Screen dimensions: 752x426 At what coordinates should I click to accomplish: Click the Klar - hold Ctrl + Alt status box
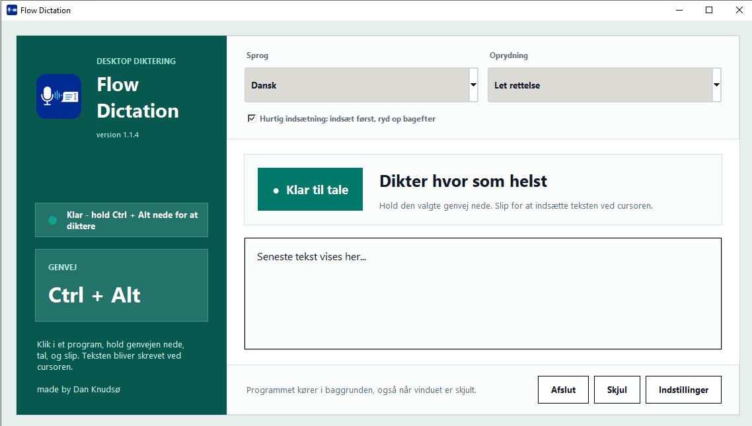tap(122, 220)
